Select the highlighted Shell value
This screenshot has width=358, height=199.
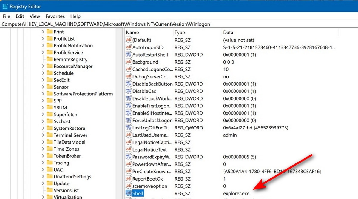tap(138, 193)
